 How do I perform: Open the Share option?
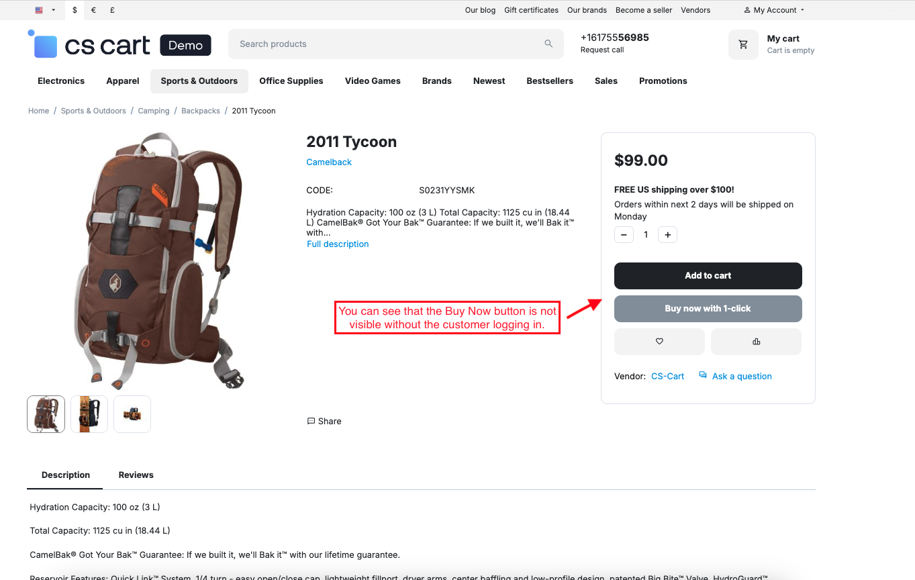(324, 422)
